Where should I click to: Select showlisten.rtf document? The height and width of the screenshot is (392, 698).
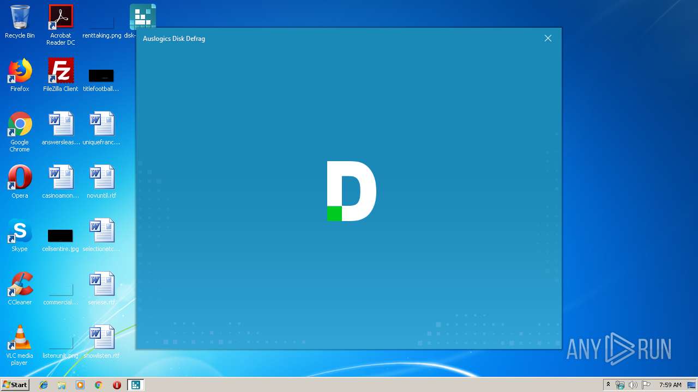101,342
